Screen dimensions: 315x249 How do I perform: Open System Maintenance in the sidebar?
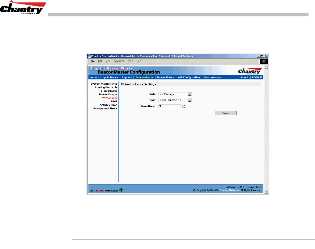point(104,84)
